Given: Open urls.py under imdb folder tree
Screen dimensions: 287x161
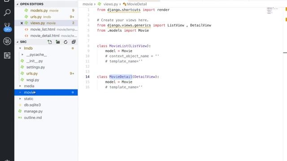Looking at the screenshot, I should pyautogui.click(x=46, y=73).
